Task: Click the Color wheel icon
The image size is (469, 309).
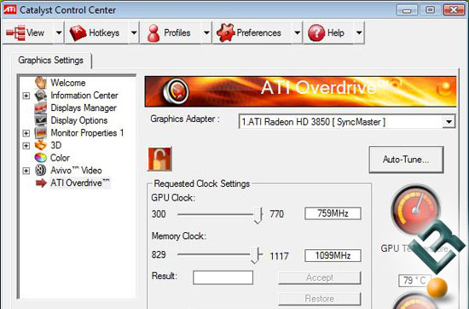Action: pos(41,158)
